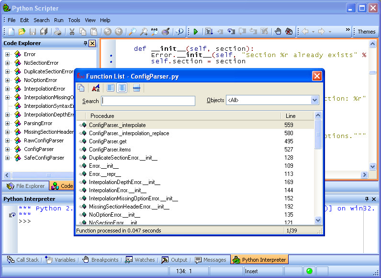Click the Clear All Breakpoints icon
Viewport: 381px width, 278px height.
pyautogui.click(x=289, y=31)
